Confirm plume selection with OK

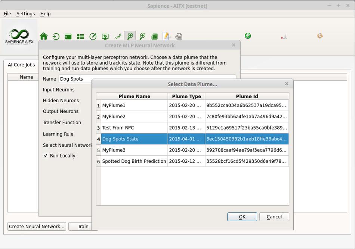pyautogui.click(x=242, y=217)
